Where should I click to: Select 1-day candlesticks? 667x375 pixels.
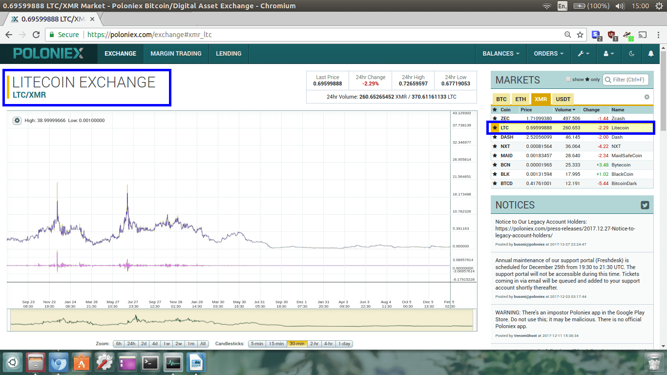pyautogui.click(x=344, y=344)
